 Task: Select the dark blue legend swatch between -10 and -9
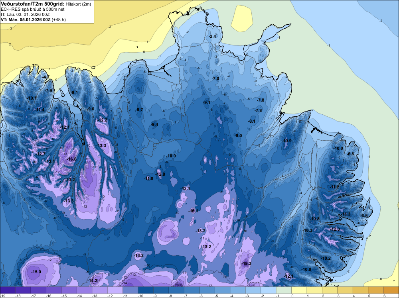(x=146, y=290)
